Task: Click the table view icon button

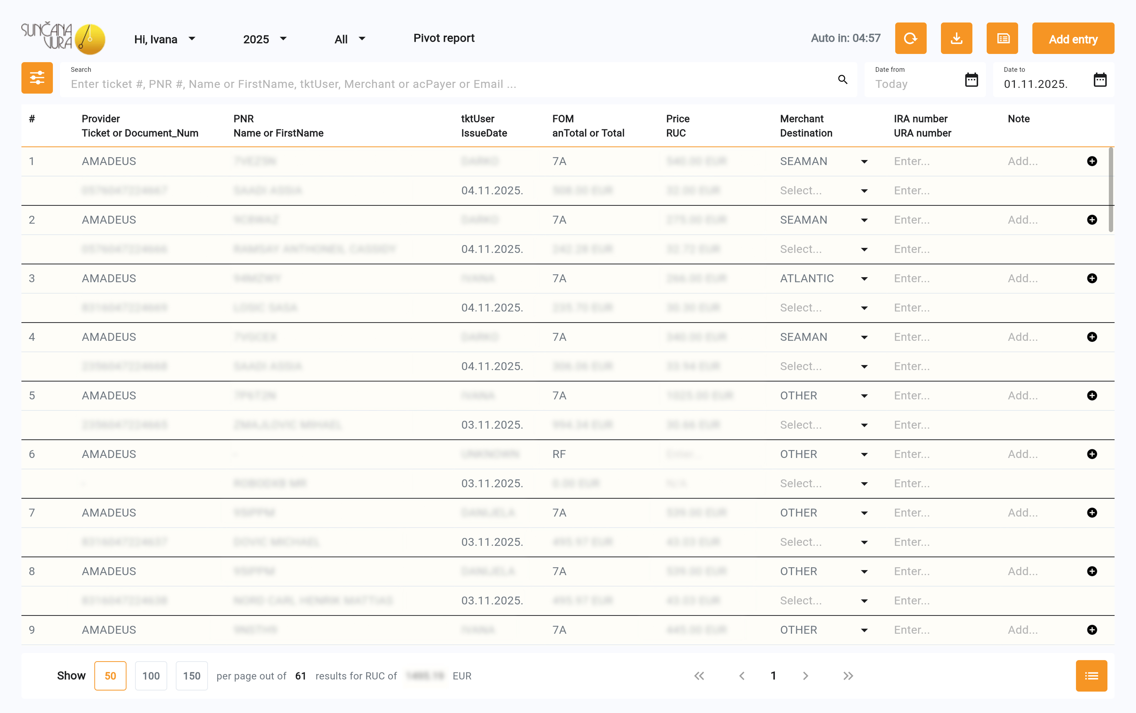Action: 1002,38
